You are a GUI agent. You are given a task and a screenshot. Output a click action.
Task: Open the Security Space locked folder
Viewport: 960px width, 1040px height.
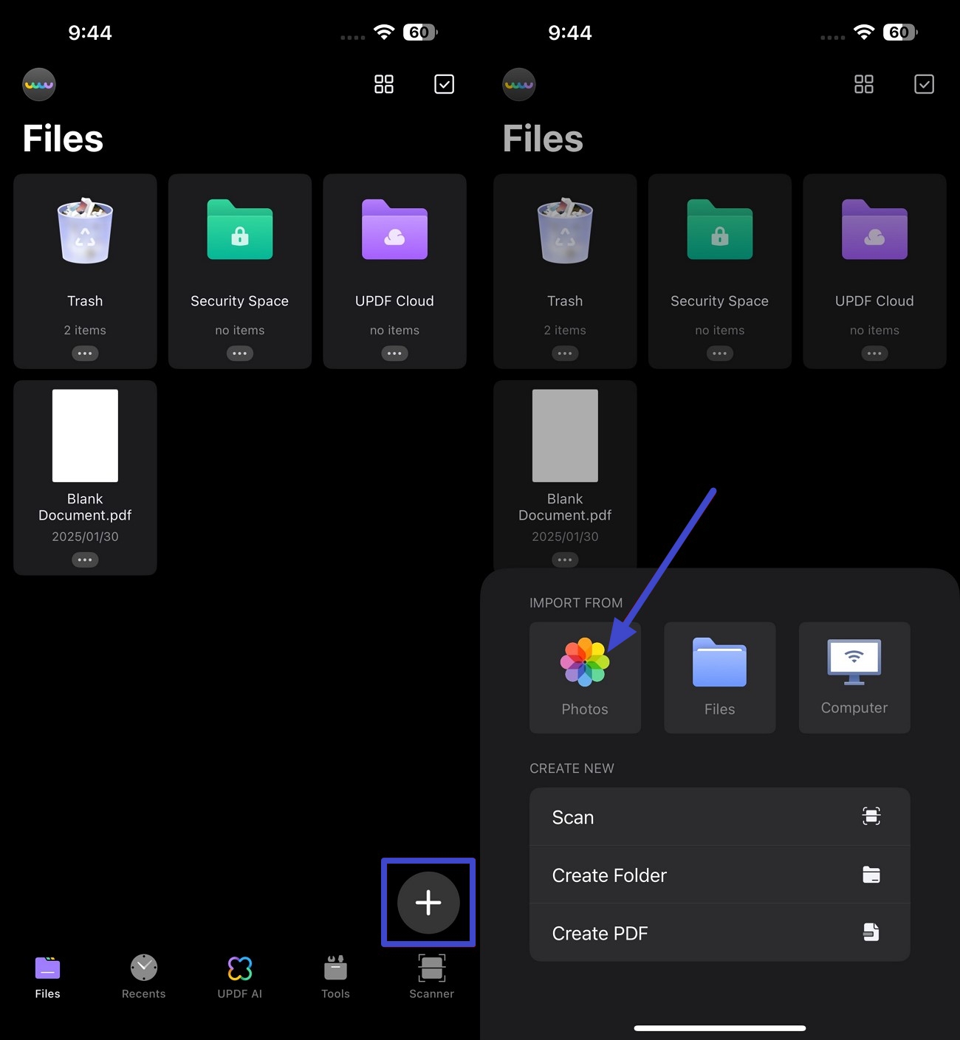click(239, 251)
